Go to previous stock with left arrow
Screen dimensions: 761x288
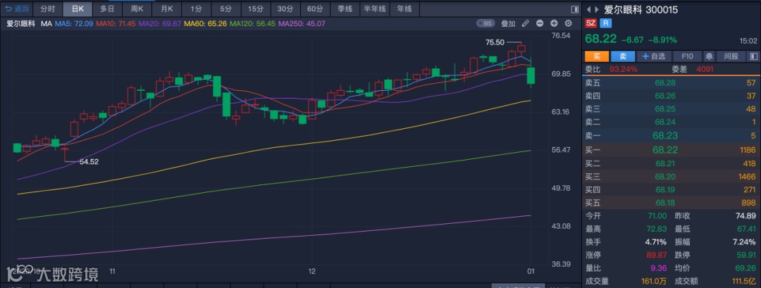(588, 10)
